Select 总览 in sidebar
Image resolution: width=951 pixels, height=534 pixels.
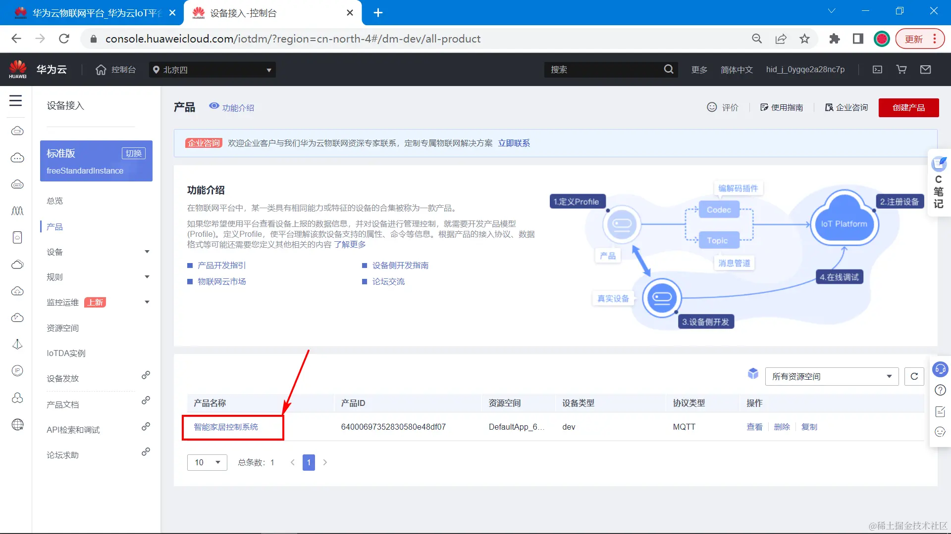coord(54,201)
